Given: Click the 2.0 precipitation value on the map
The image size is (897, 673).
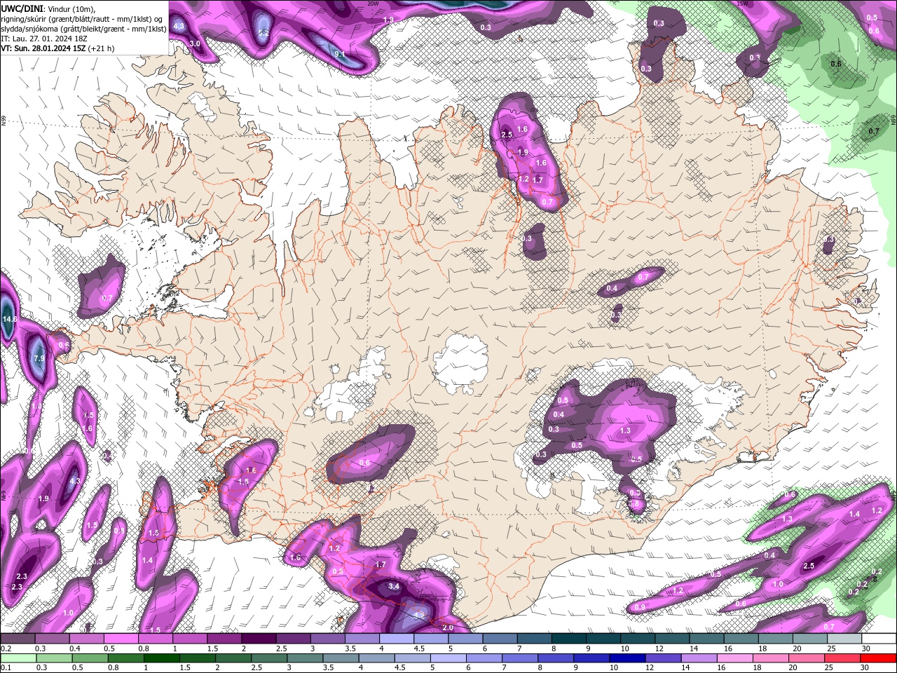Looking at the screenshot, I should (448, 627).
